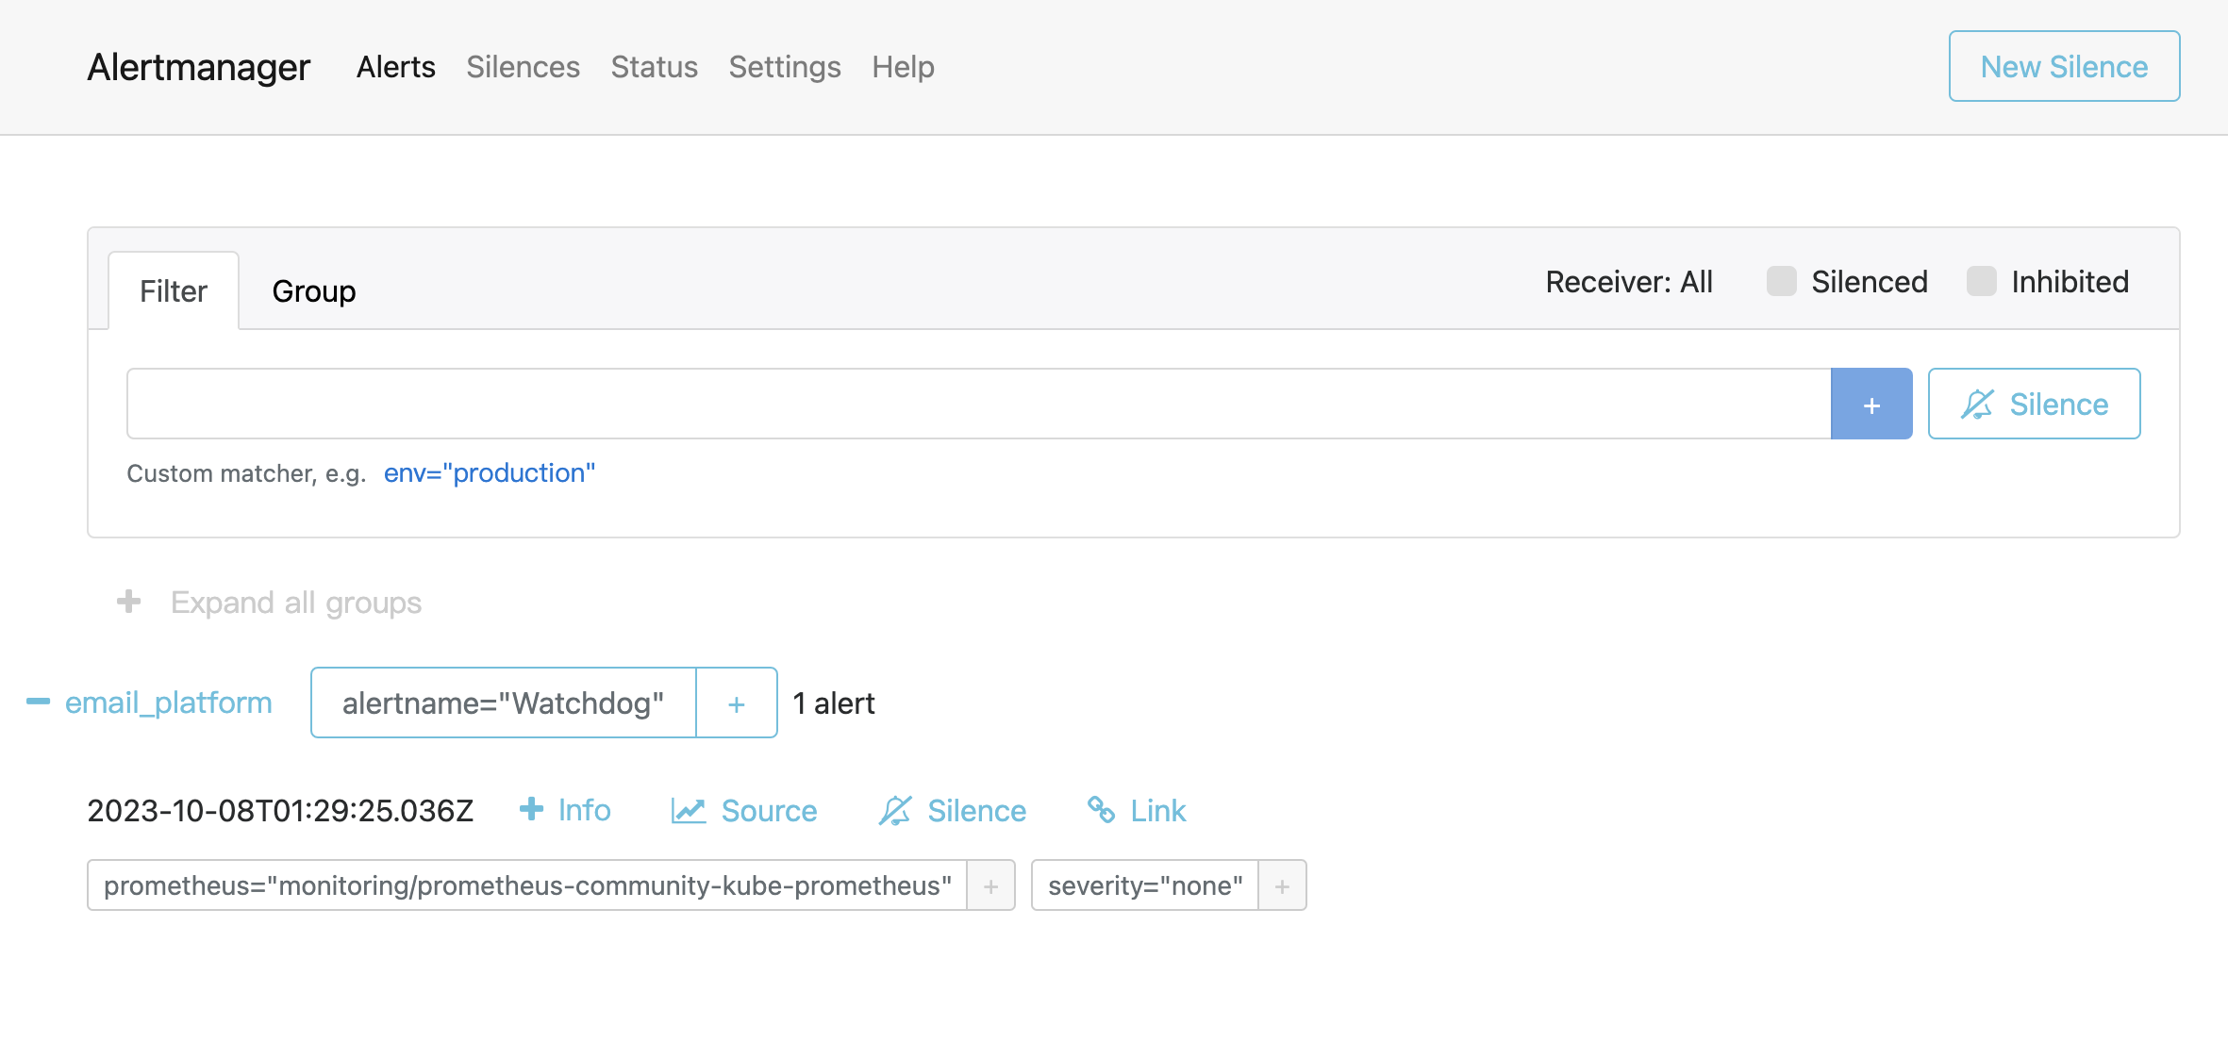Open the alert Source graph icon
Image resolution: width=2228 pixels, height=1058 pixels.
[x=689, y=810]
